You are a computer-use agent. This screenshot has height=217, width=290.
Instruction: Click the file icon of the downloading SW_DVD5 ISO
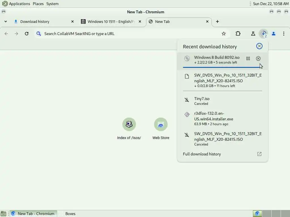pyautogui.click(x=187, y=76)
